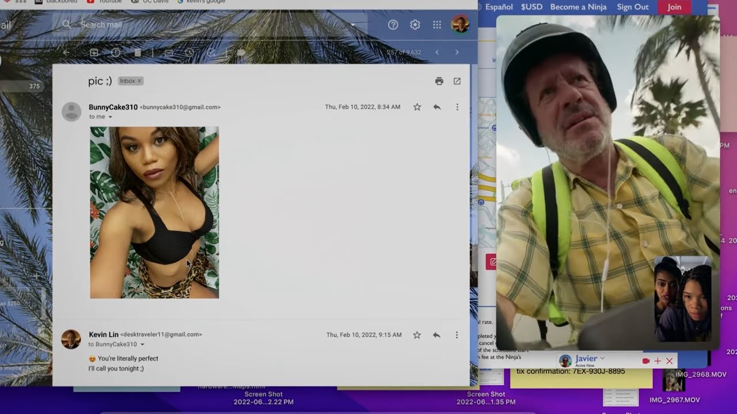Star the BunnyCake310 message
This screenshot has width=737, height=414.
tap(417, 107)
